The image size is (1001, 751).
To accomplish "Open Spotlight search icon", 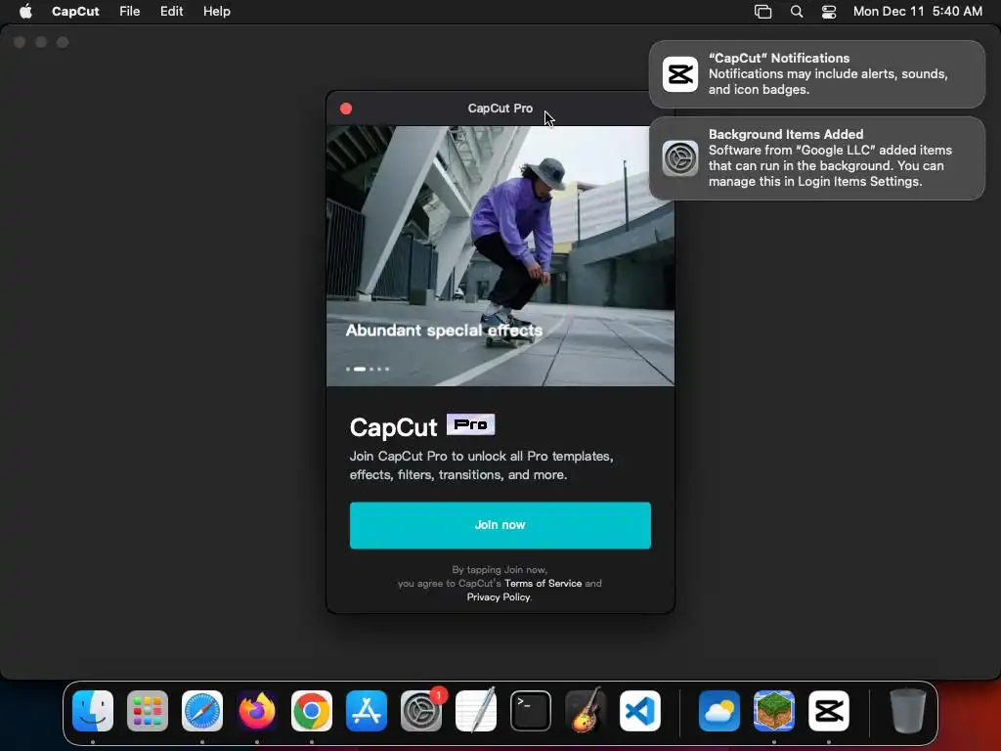I will pyautogui.click(x=797, y=12).
